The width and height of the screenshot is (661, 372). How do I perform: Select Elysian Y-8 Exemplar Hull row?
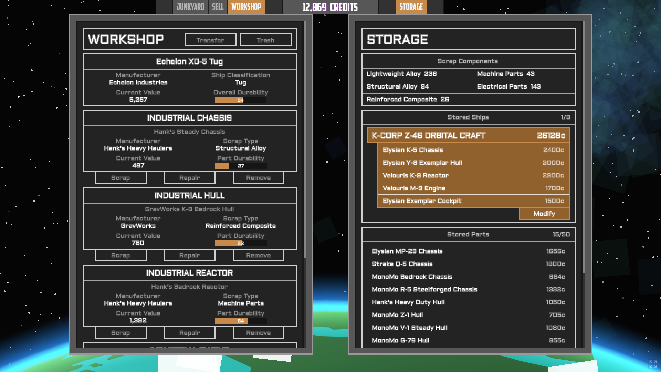tap(473, 163)
